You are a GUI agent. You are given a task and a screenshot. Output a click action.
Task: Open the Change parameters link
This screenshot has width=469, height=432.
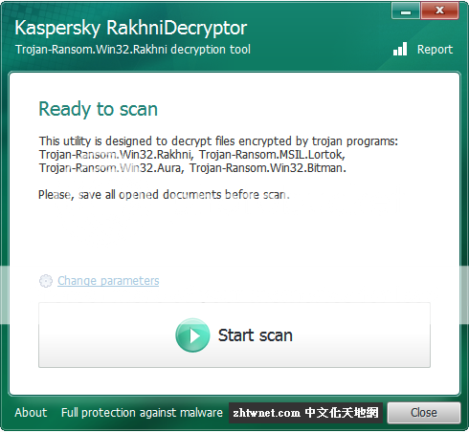(x=108, y=281)
